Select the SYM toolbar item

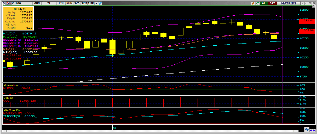[84, 3]
